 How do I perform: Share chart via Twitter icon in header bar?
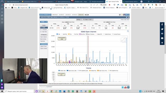pyautogui.click(x=127, y=17)
